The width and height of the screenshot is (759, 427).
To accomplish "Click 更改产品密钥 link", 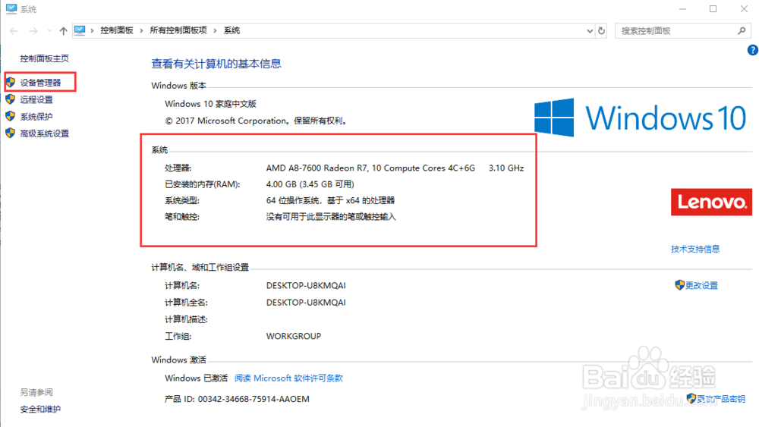I will pos(721,399).
